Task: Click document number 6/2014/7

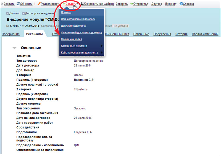Action: point(15,26)
